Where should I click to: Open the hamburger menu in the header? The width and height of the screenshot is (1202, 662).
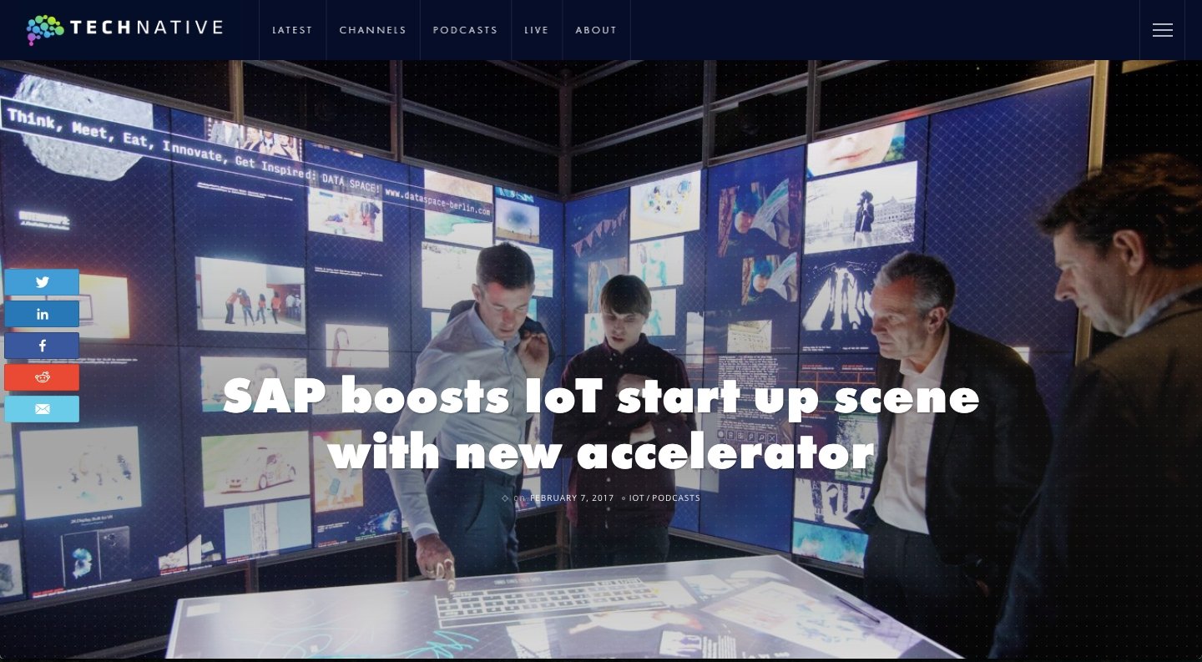[x=1162, y=30]
